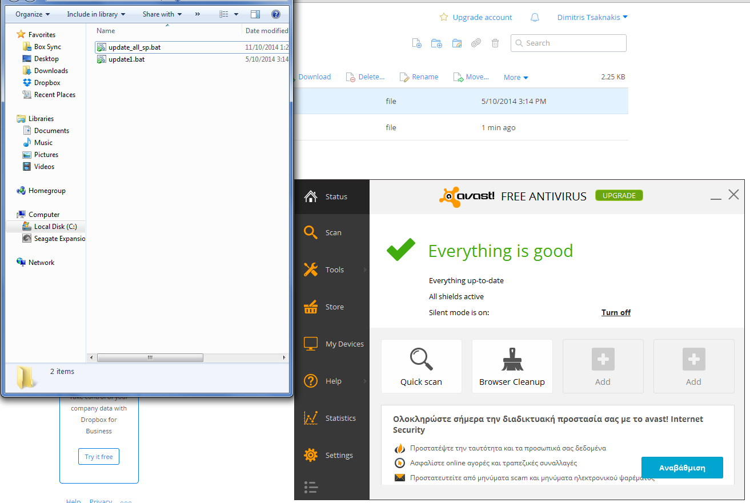Open Recent Places in Explorer
The width and height of the screenshot is (750, 503).
tap(54, 95)
